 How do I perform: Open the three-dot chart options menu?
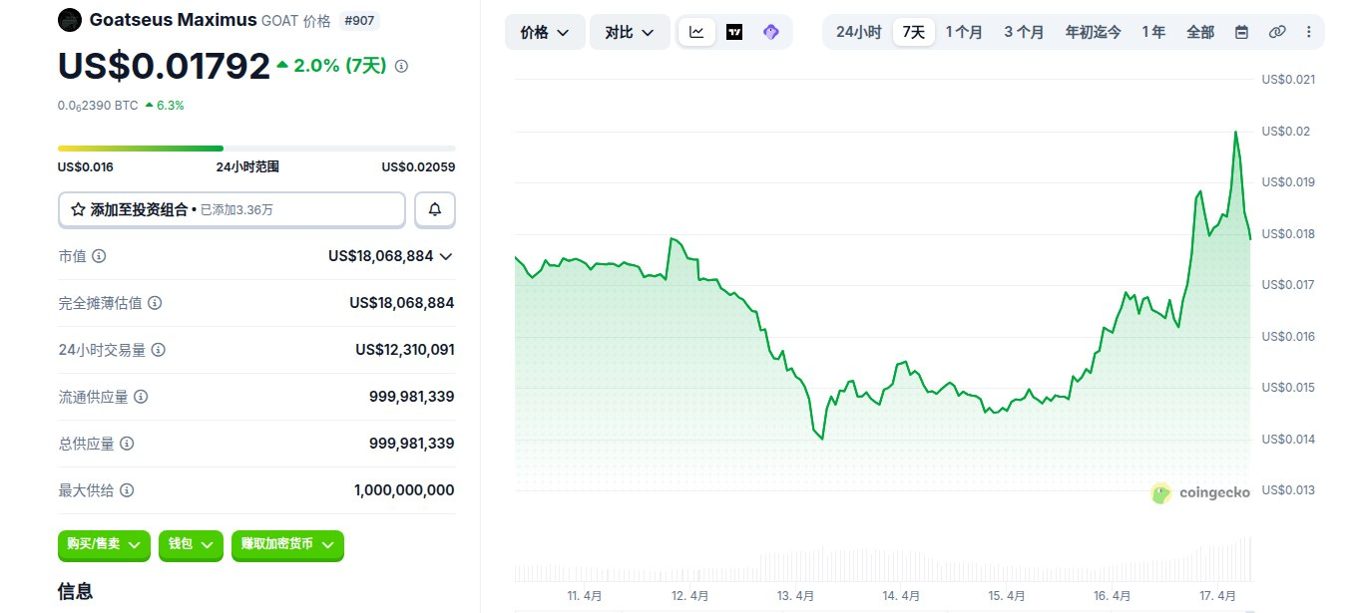[x=1309, y=32]
